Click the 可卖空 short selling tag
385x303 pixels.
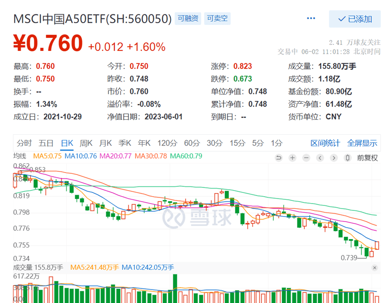tap(216, 18)
